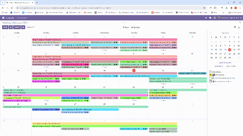
Task: Open the Odoo apps grid menu icon
Action: click(3, 18)
